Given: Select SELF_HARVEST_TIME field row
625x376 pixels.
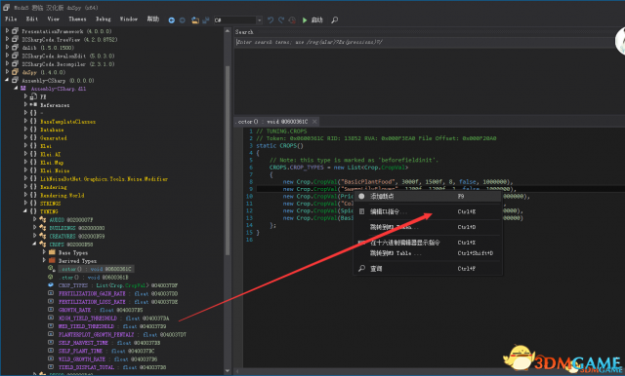Looking at the screenshot, I should 109,343.
